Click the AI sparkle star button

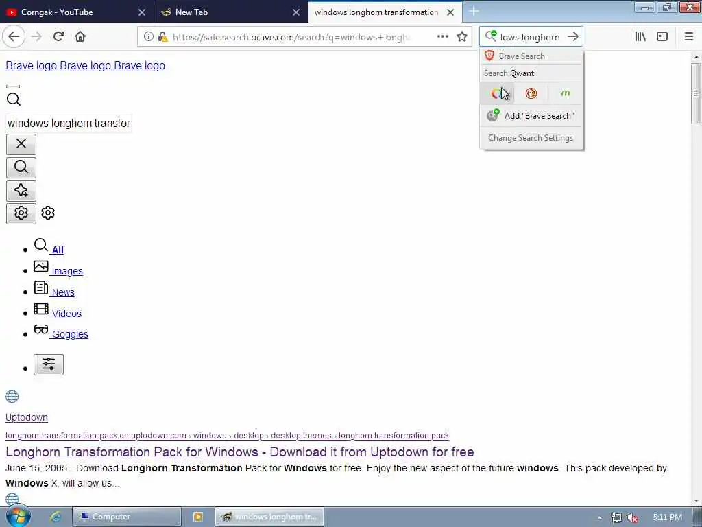point(21,191)
